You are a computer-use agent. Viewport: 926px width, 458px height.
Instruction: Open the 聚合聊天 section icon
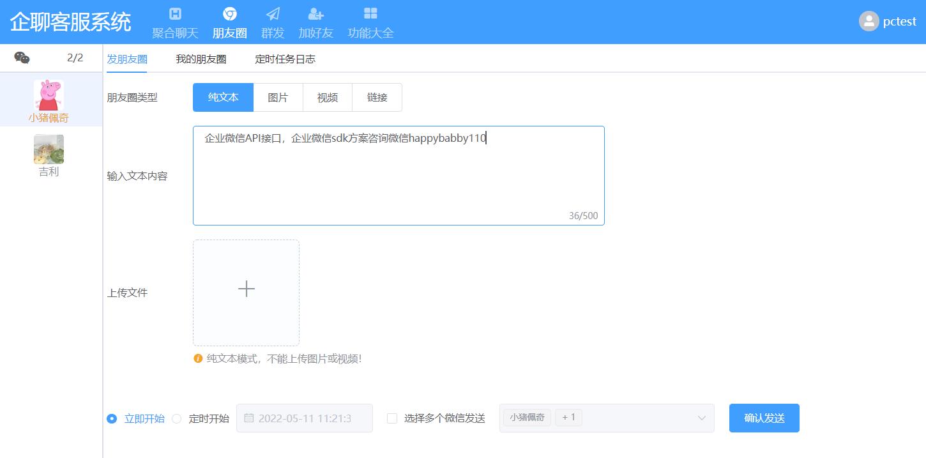pos(175,13)
